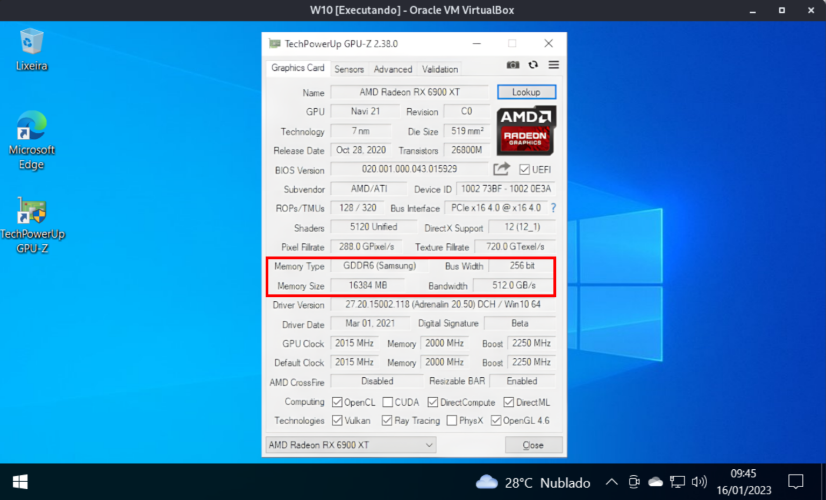Screen dimensions: 826x500
Task: Enable the CUDA checkbox
Action: 388,402
